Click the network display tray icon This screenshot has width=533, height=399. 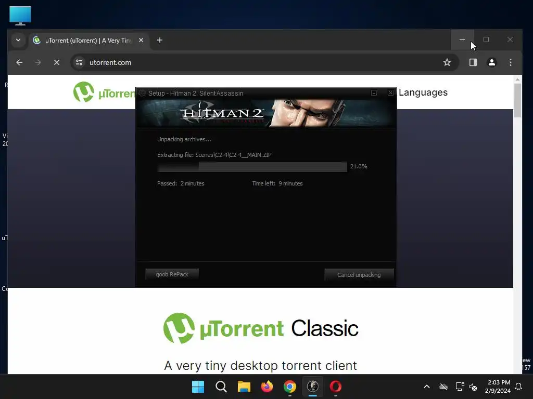tap(460, 387)
